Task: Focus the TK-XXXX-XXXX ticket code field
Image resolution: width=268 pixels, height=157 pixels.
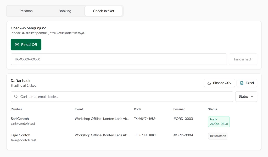Action: pos(119,59)
